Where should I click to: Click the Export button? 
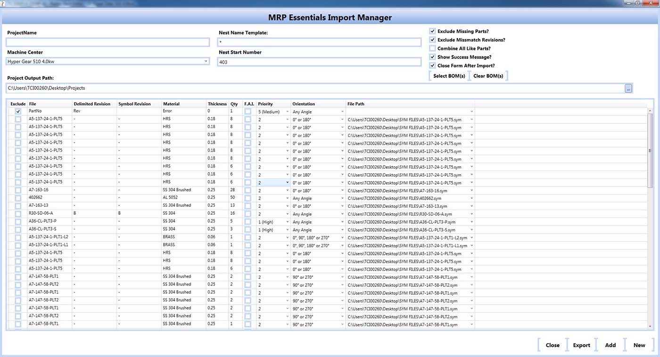581,345
